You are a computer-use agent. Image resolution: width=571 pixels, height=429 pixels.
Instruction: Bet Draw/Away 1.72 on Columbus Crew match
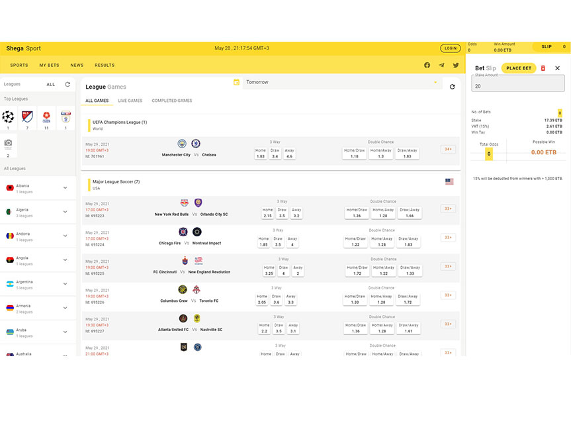[408, 299]
